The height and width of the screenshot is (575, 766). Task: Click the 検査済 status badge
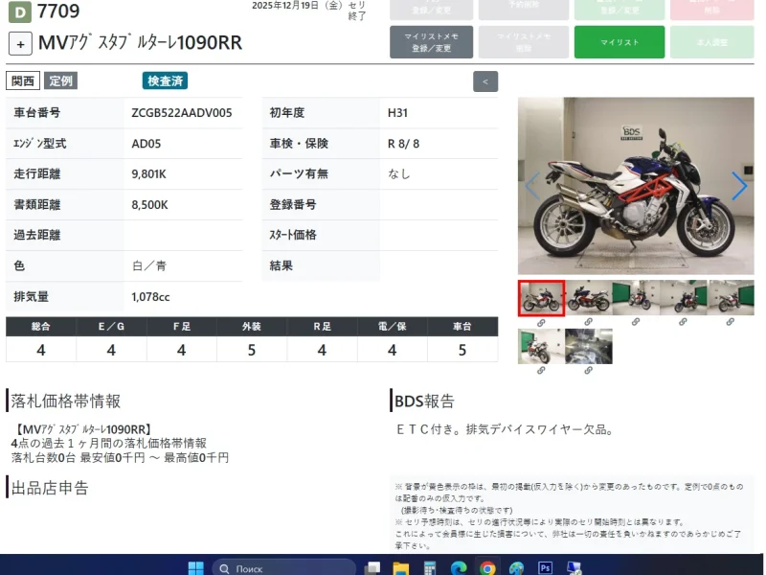pyautogui.click(x=165, y=80)
